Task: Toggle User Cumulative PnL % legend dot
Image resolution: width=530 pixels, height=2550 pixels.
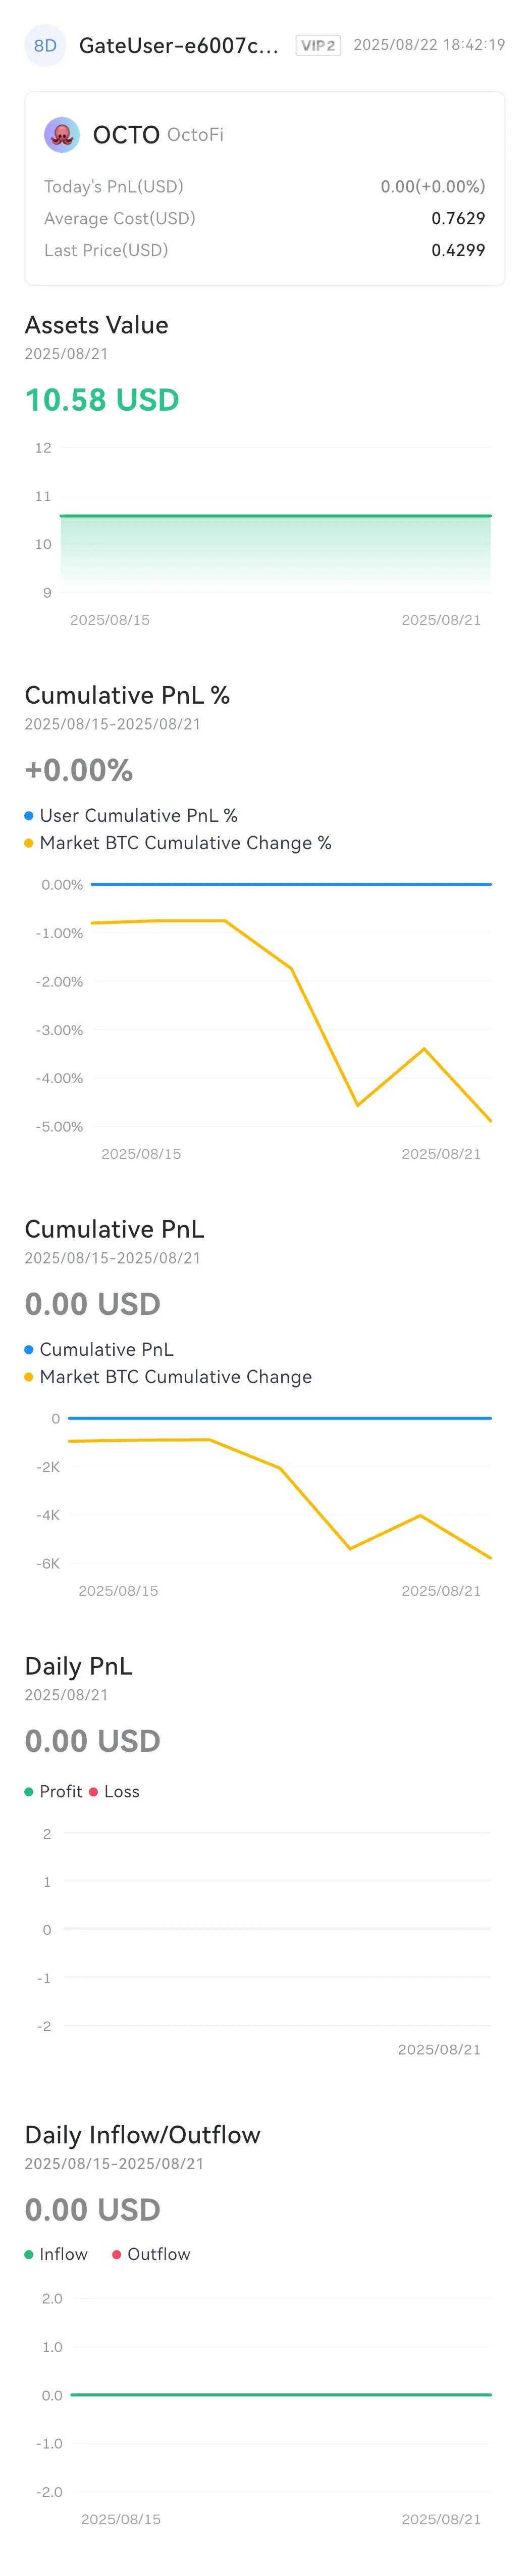Action: click(29, 816)
